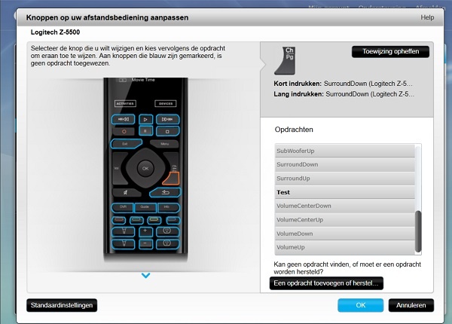Select the Pause button on the remote
Viewport: 452px width, 324px height.
click(145, 131)
